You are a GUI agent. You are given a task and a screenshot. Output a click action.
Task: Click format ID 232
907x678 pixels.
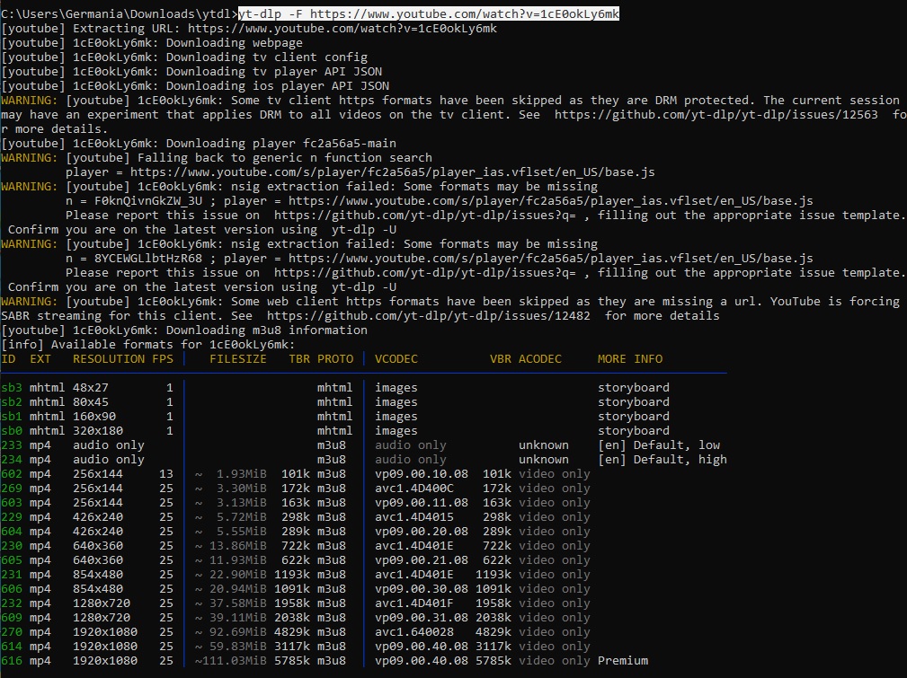(12, 603)
